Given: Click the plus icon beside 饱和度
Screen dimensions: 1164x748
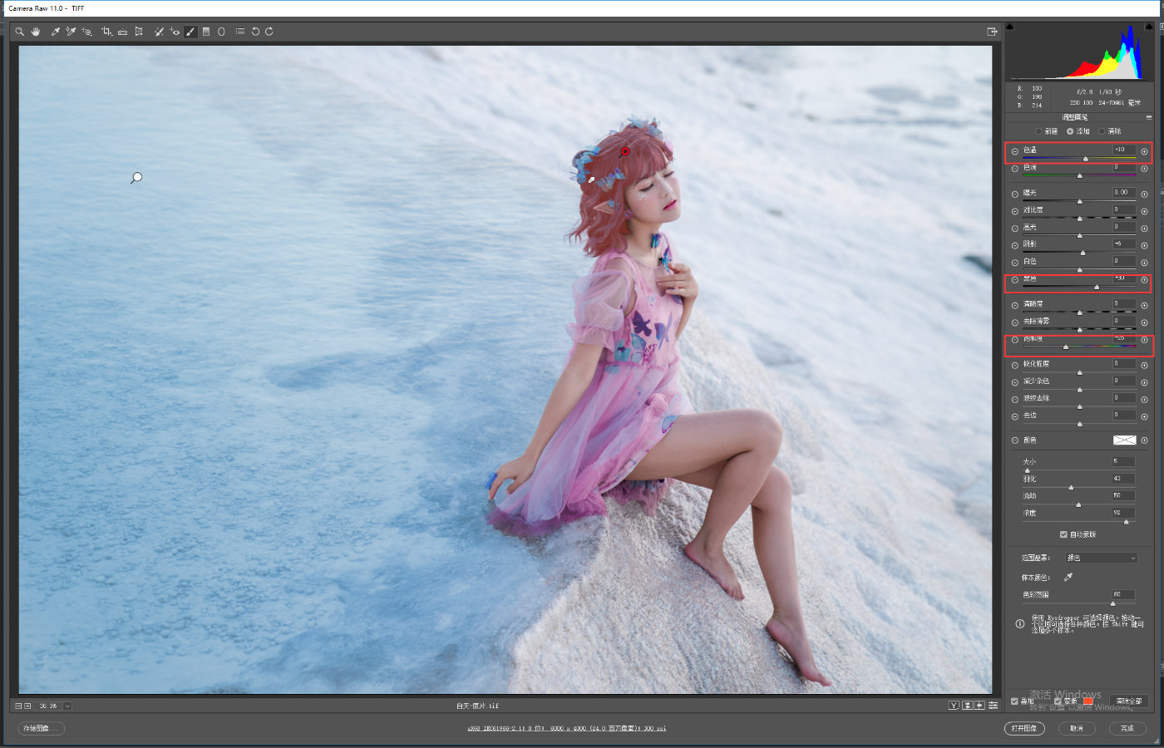Looking at the screenshot, I should 1144,340.
